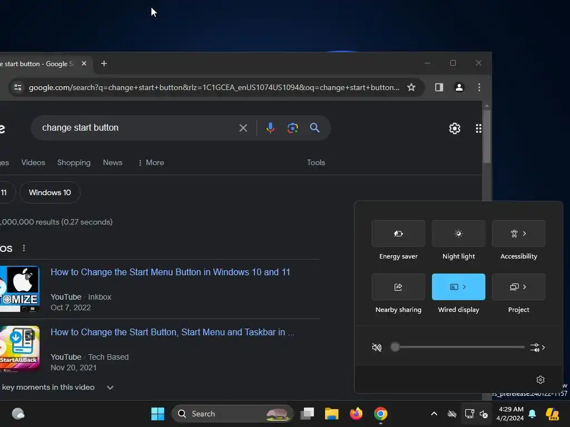Select the "11" filter chip
570x427 pixels.
click(x=5, y=192)
